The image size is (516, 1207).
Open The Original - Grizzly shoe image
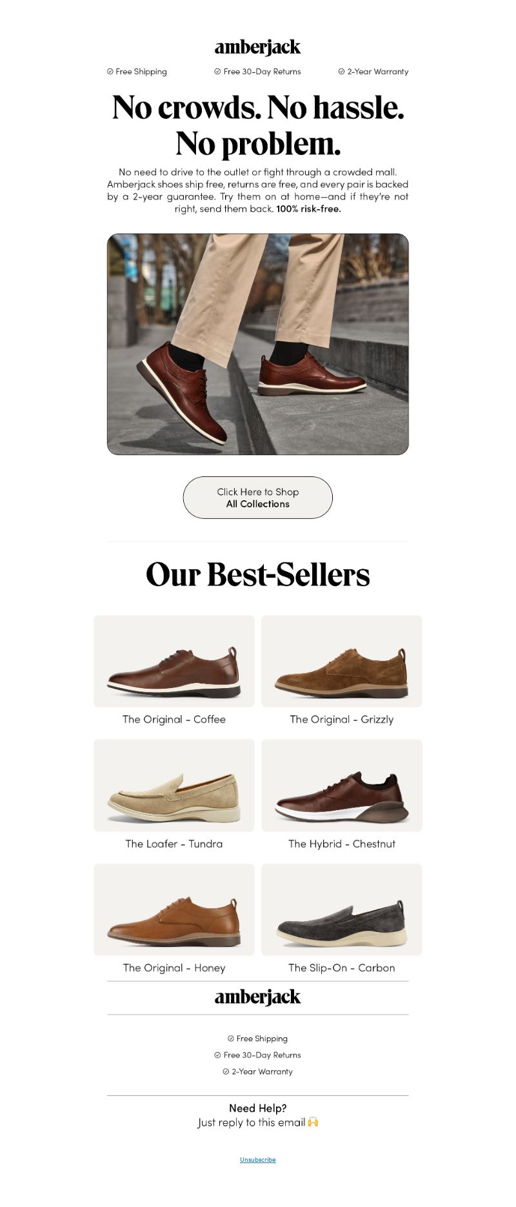[x=342, y=661]
